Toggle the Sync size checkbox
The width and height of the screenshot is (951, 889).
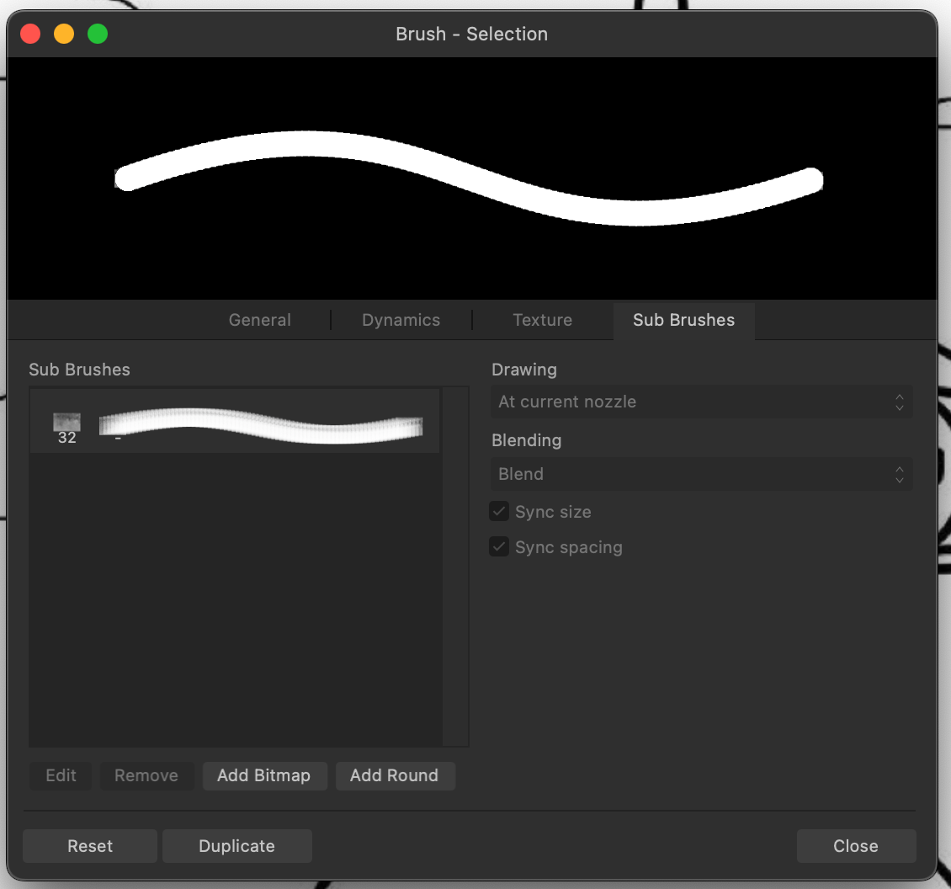coord(499,512)
